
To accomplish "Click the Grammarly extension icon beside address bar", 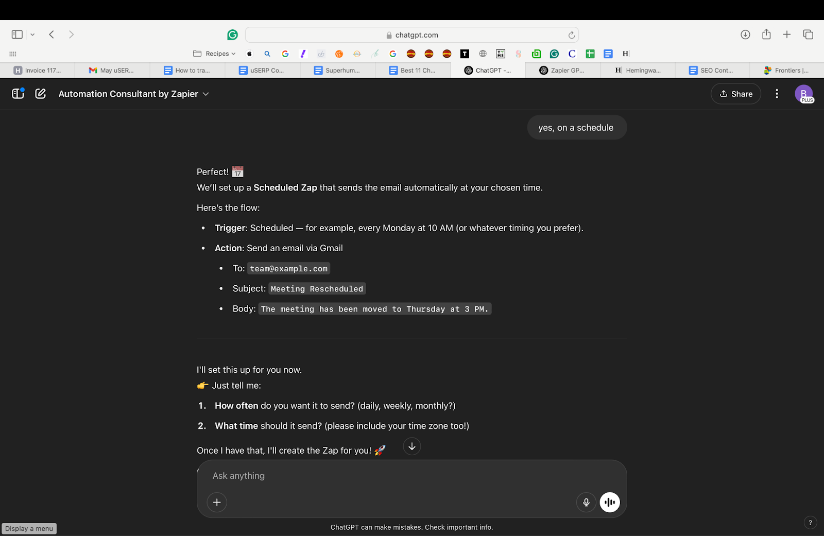I will pyautogui.click(x=233, y=34).
